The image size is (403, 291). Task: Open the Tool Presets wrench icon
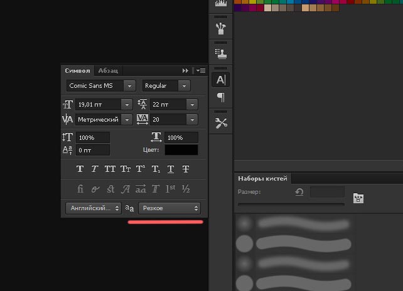[221, 123]
